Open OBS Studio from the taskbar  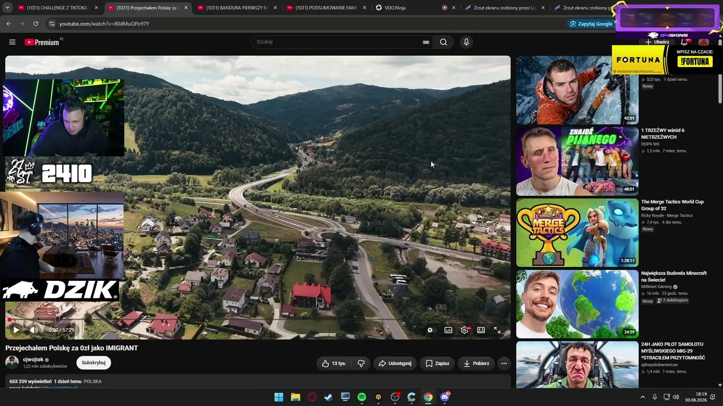point(395,397)
